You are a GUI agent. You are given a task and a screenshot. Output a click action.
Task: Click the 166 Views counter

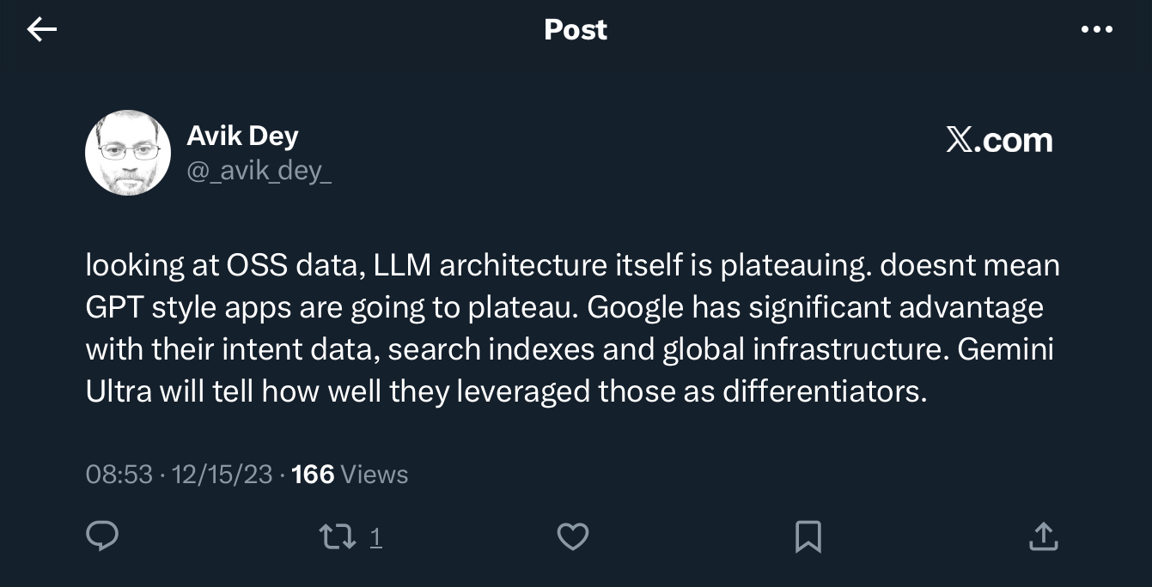pyautogui.click(x=350, y=475)
